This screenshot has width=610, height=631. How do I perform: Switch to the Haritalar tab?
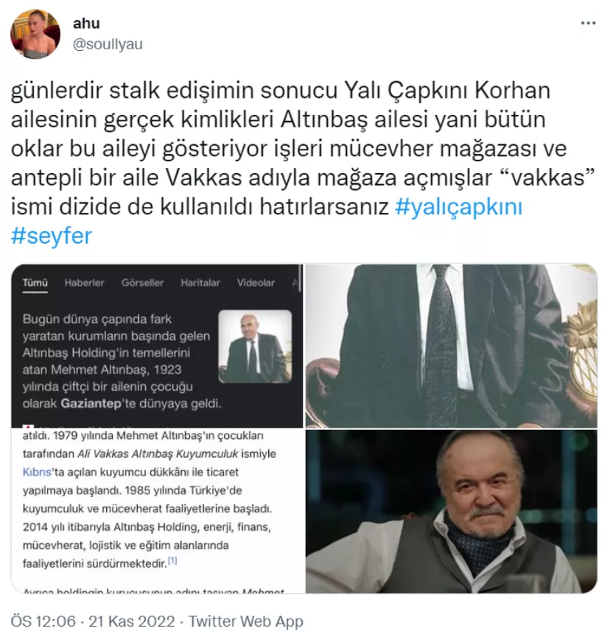(x=200, y=283)
